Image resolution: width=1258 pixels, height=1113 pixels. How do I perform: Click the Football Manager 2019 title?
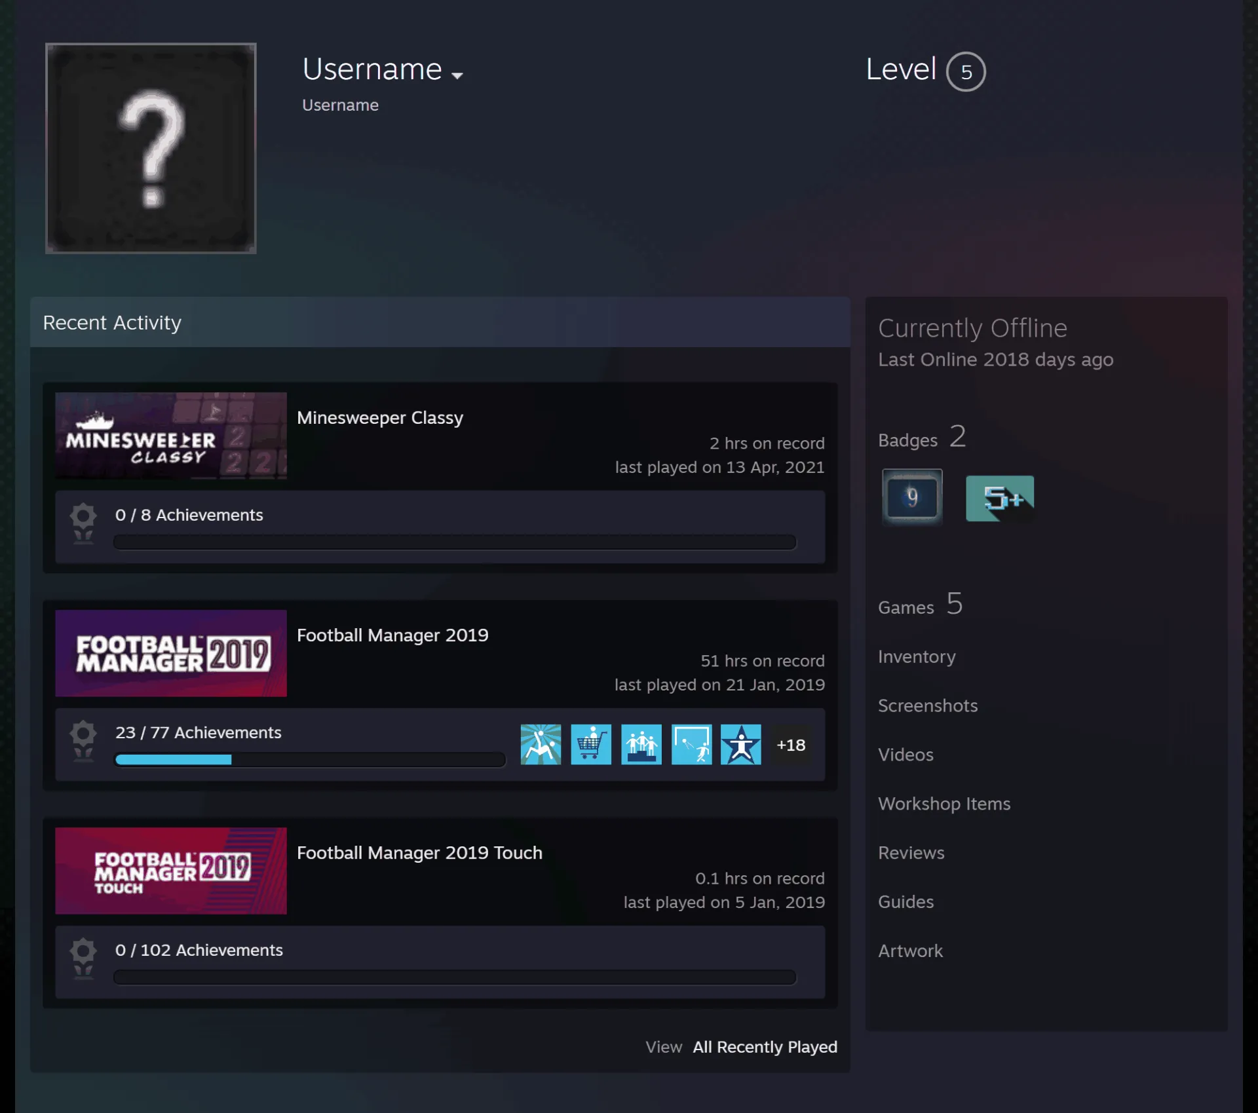[x=392, y=635]
